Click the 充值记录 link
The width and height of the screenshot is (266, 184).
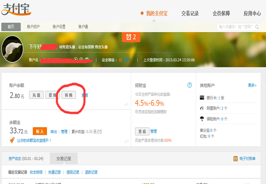[x=54, y=172]
